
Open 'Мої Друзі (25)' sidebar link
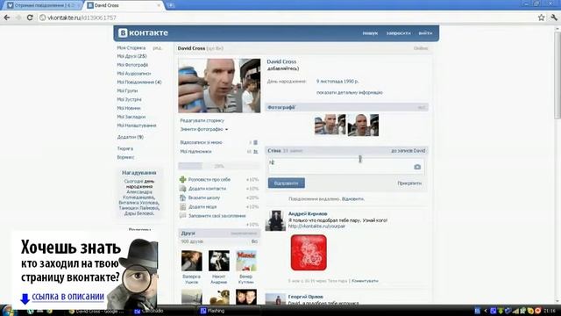131,56
